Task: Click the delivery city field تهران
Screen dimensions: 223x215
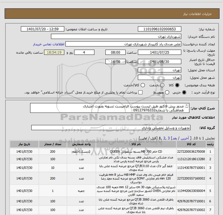Action: point(159,77)
